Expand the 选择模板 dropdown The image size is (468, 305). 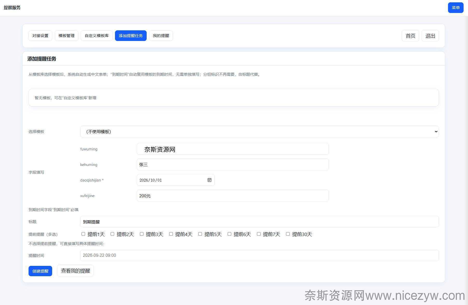tap(259, 131)
